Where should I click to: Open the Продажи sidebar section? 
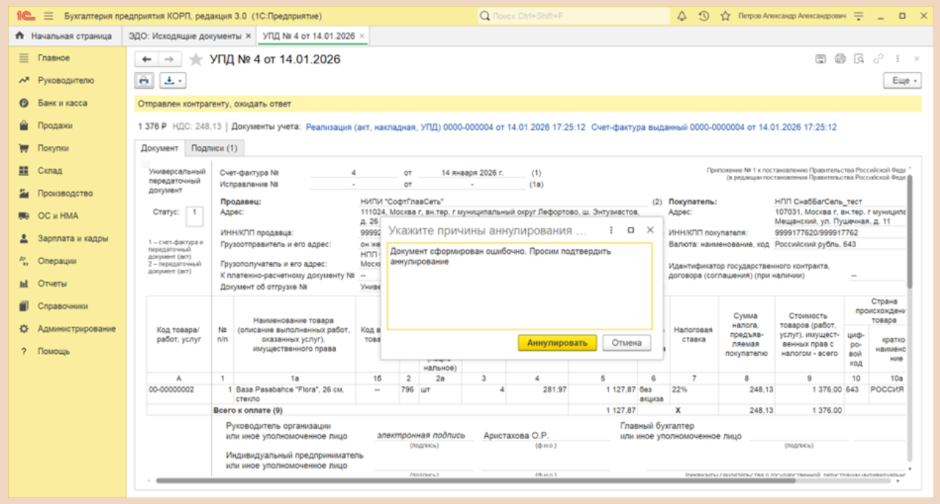(x=55, y=125)
